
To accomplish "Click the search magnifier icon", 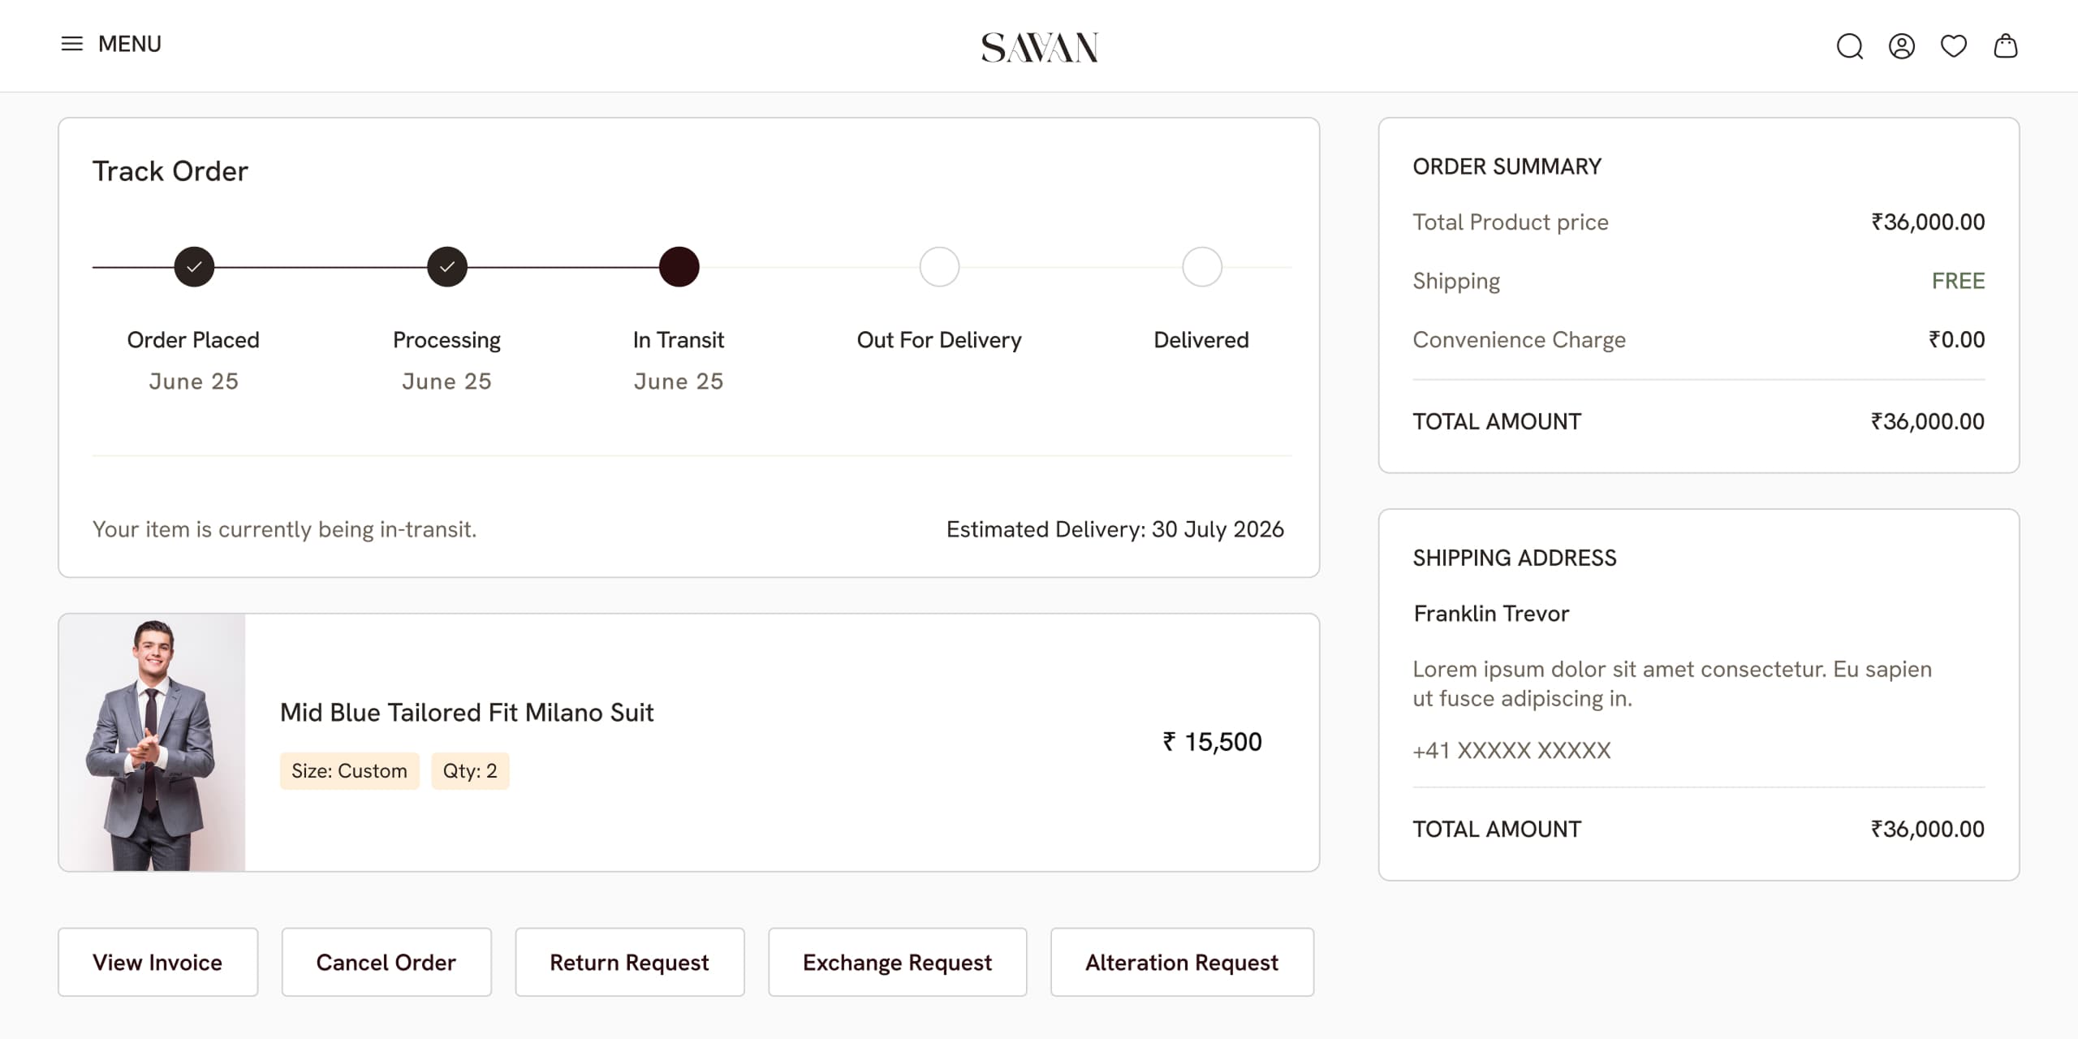I will pos(1850,46).
